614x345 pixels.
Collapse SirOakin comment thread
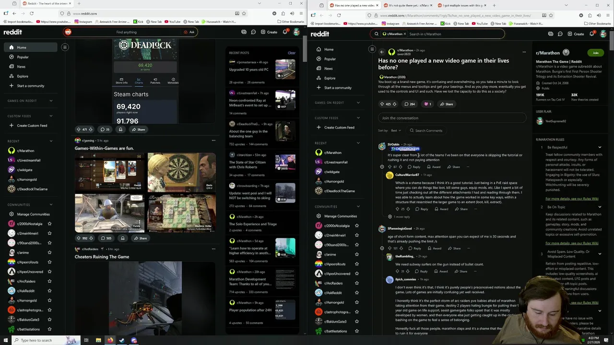click(382, 167)
